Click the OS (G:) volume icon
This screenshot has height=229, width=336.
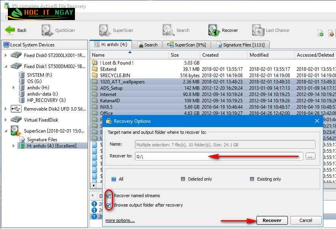22,81
